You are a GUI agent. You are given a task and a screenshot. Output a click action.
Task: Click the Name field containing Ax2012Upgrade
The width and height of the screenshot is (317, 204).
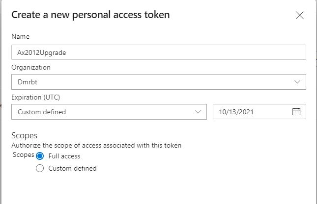click(159, 52)
